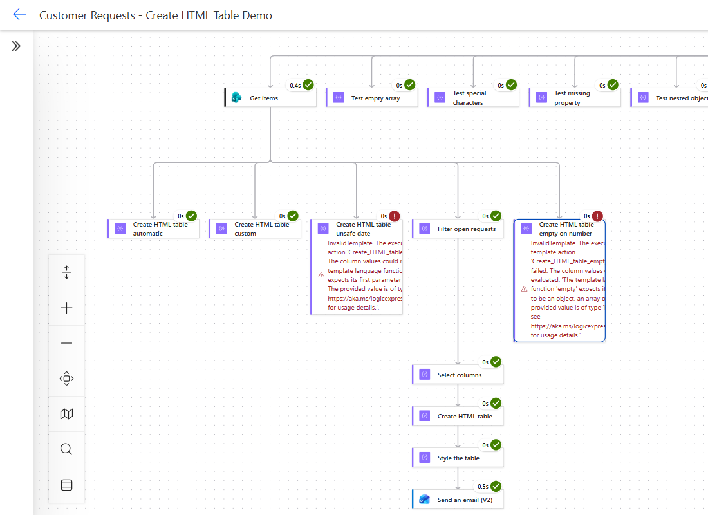Open the Style the table card

click(458, 458)
